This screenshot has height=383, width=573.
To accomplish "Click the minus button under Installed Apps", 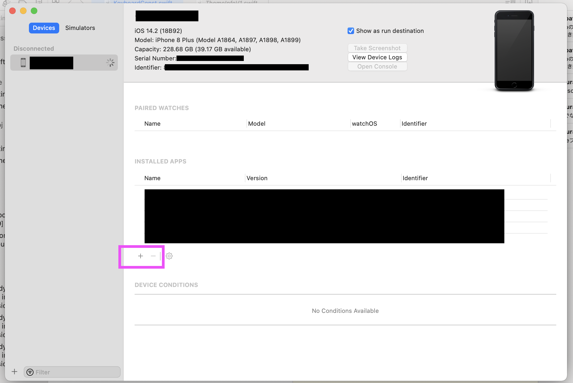I will click(153, 256).
